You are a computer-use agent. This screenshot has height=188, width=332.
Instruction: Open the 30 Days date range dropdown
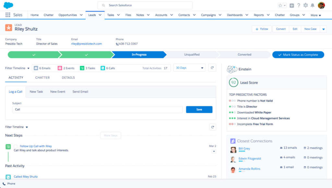coord(189,68)
